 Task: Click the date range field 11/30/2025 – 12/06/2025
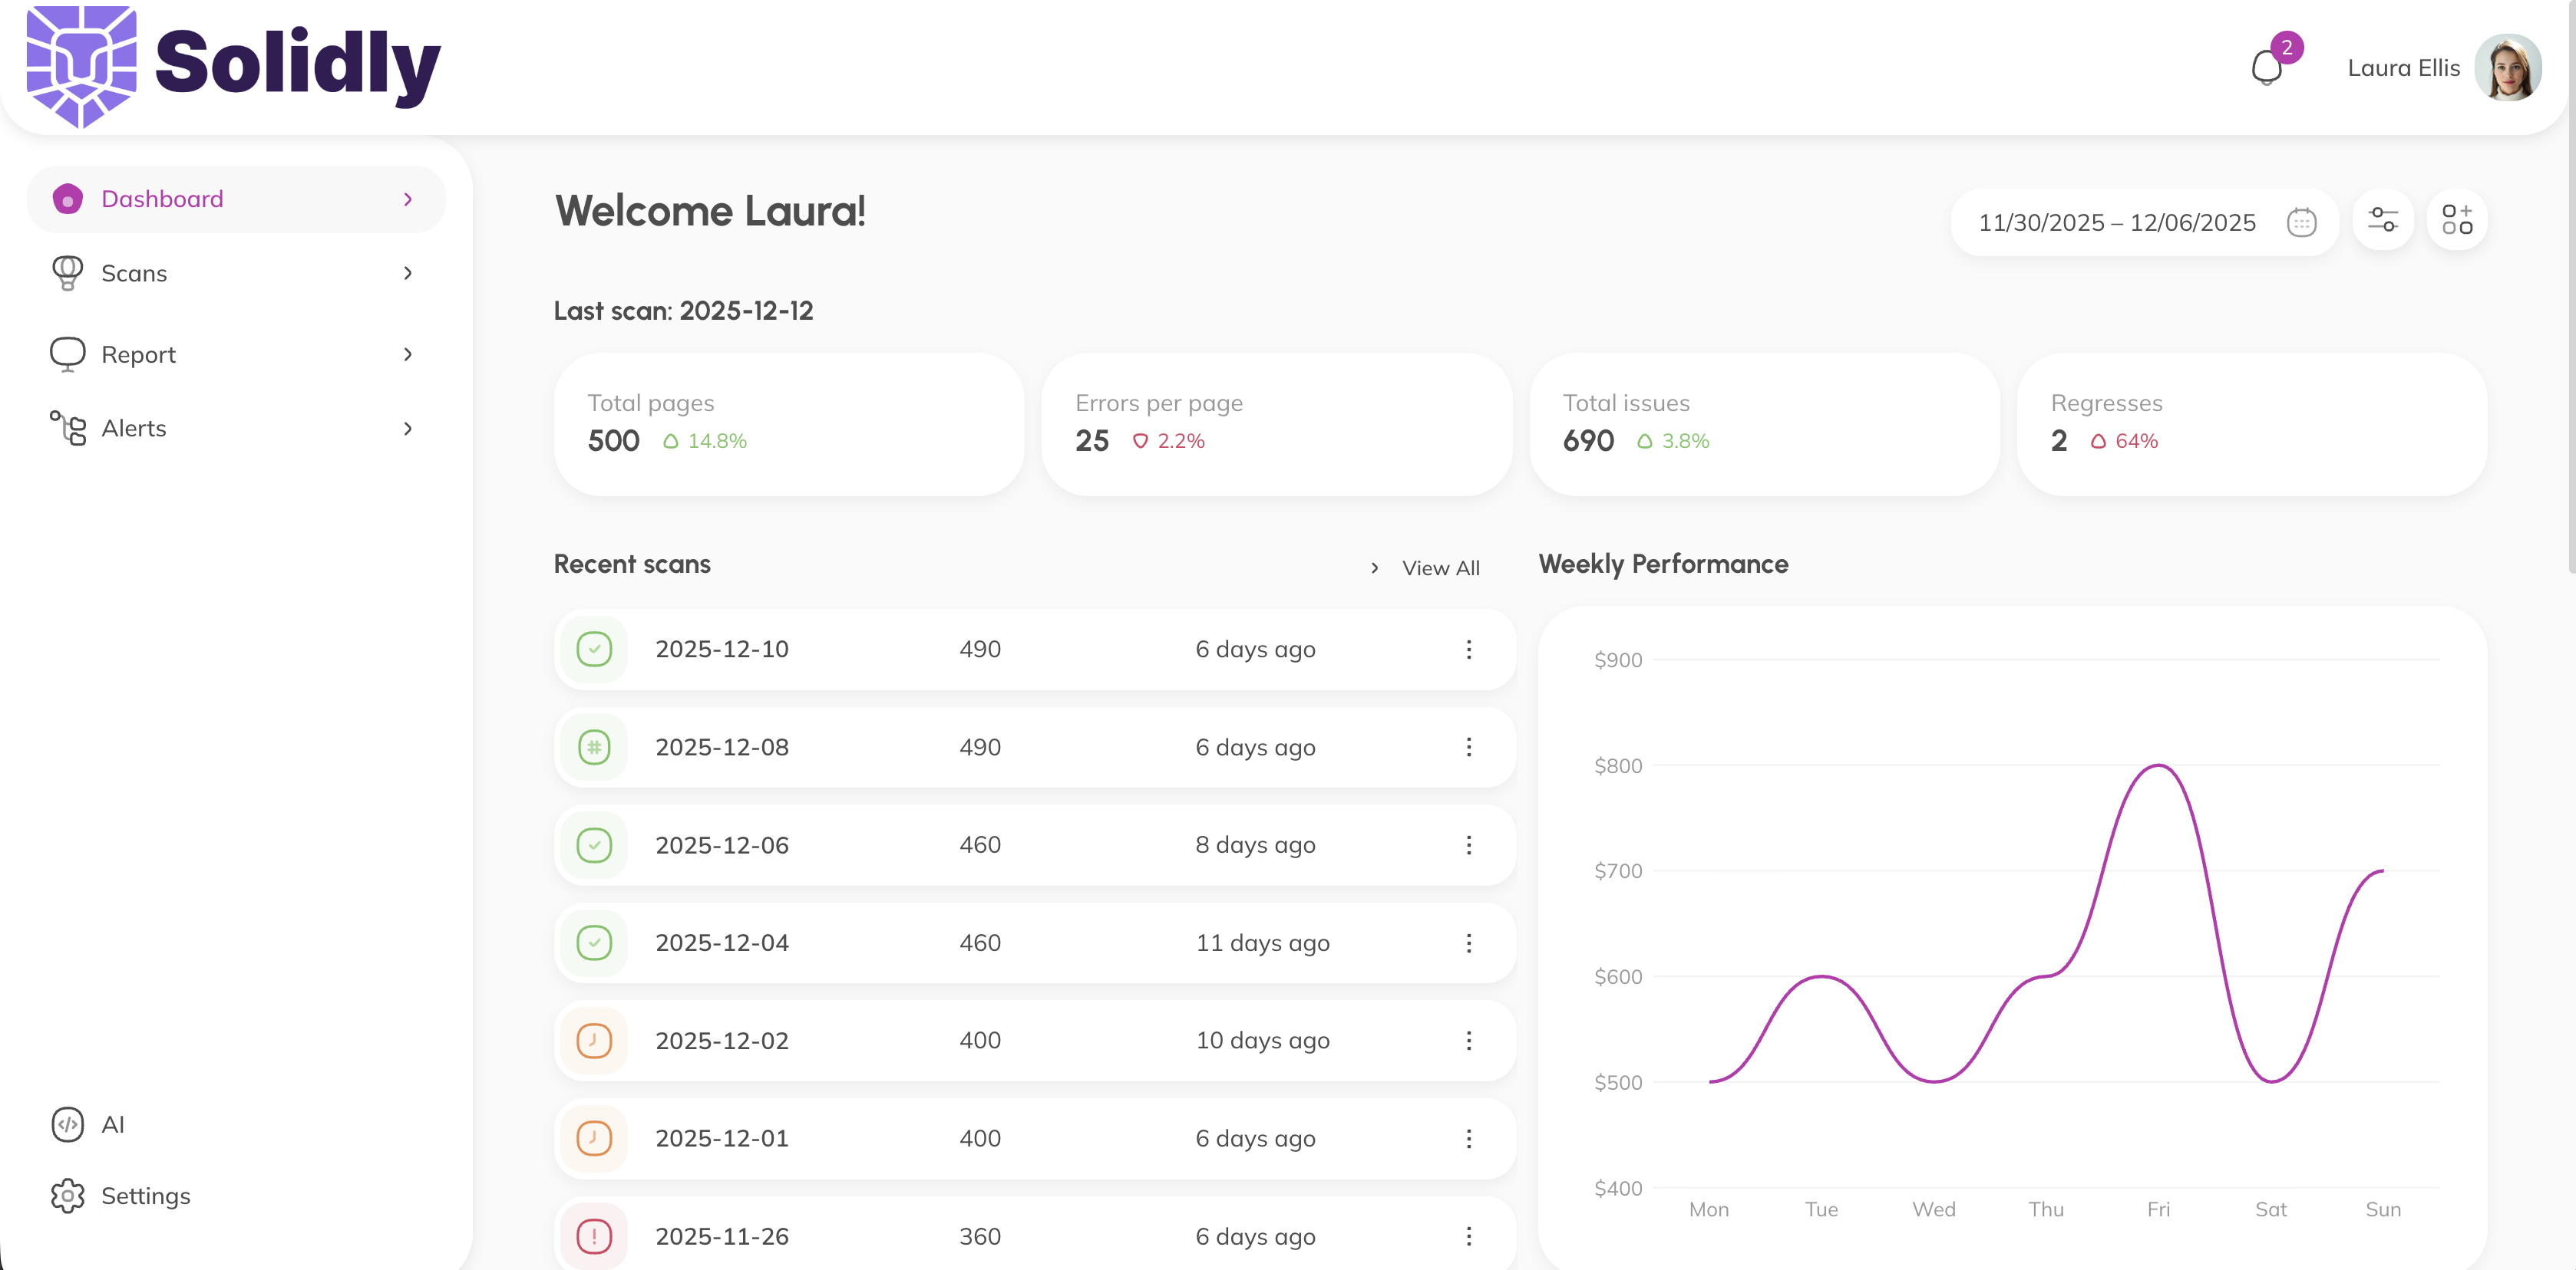tap(2116, 222)
